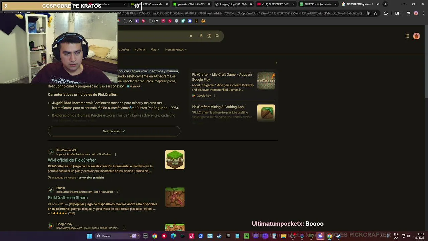Image resolution: width=428 pixels, height=241 pixels.
Task: Open the Noticias search tab
Action: (x=140, y=49)
